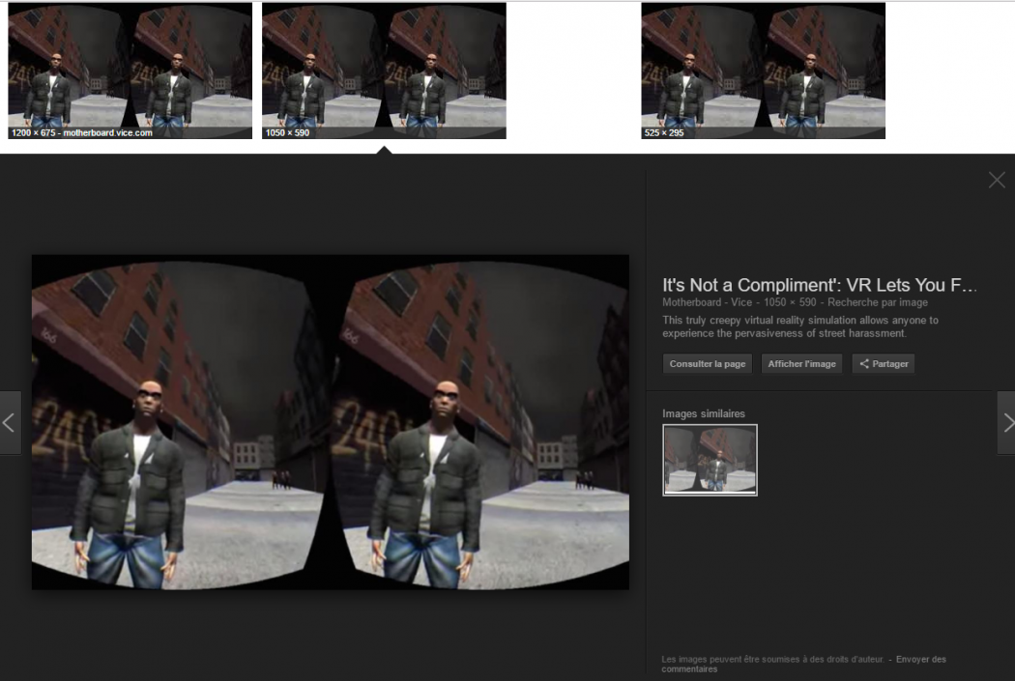Click the Images similaires heading text
The image size is (1015, 681).
[703, 413]
